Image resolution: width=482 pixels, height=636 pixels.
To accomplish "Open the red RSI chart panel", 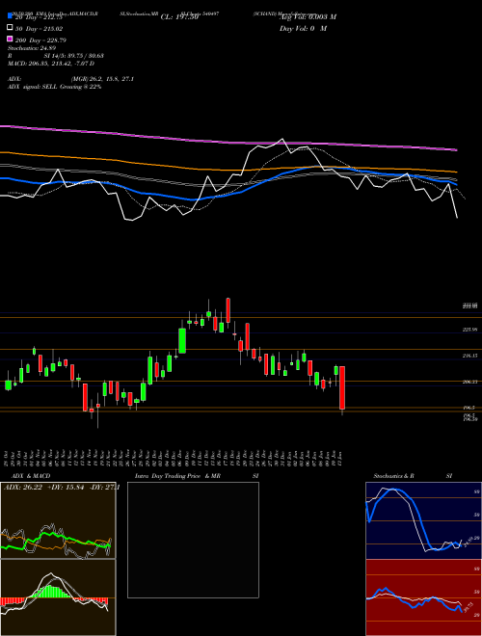I will [x=423, y=597].
